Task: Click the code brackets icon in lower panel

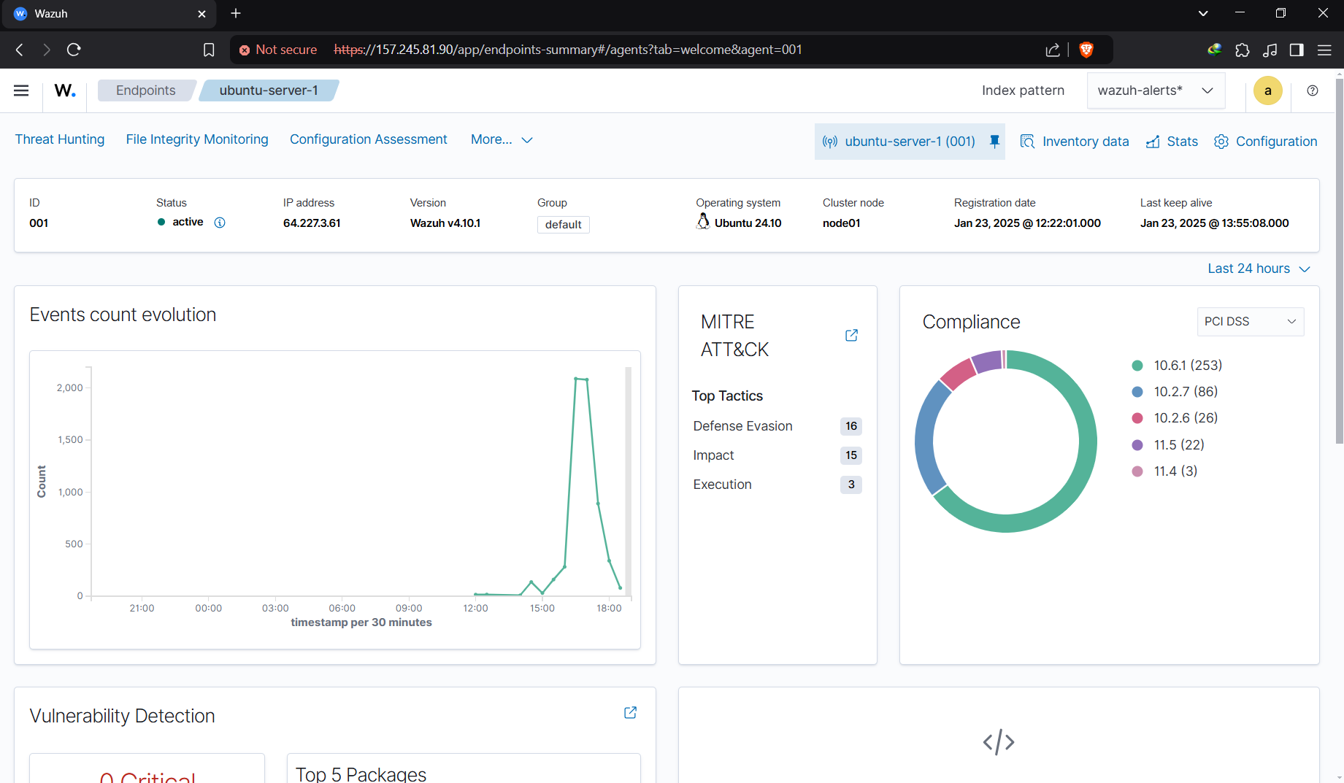Action: click(999, 742)
